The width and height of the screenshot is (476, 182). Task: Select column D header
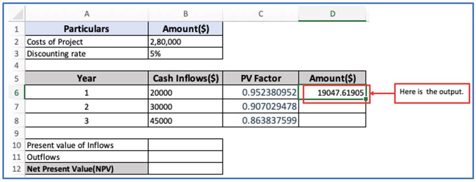[332, 14]
